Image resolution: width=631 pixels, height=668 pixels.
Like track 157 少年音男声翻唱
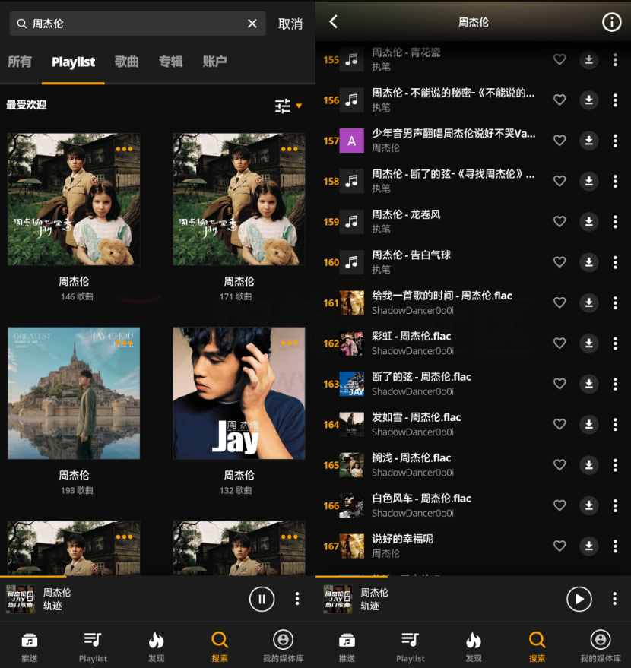560,140
